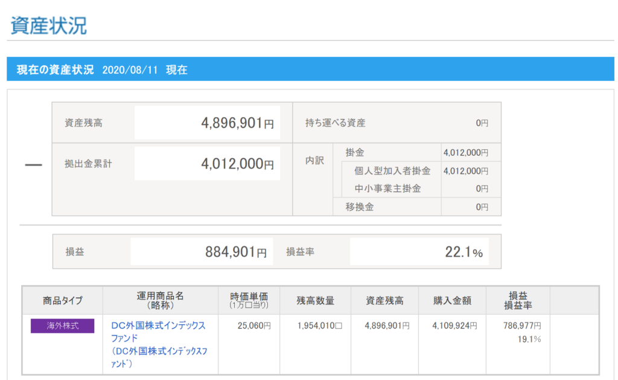Click the purple 海外株式 product type tag

[x=63, y=326]
